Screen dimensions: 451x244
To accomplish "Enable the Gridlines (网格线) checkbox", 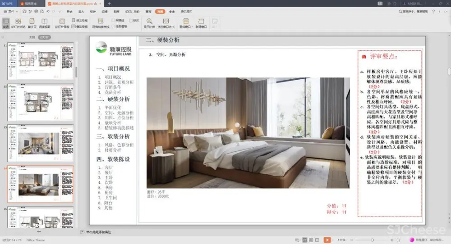I will click(114, 20).
